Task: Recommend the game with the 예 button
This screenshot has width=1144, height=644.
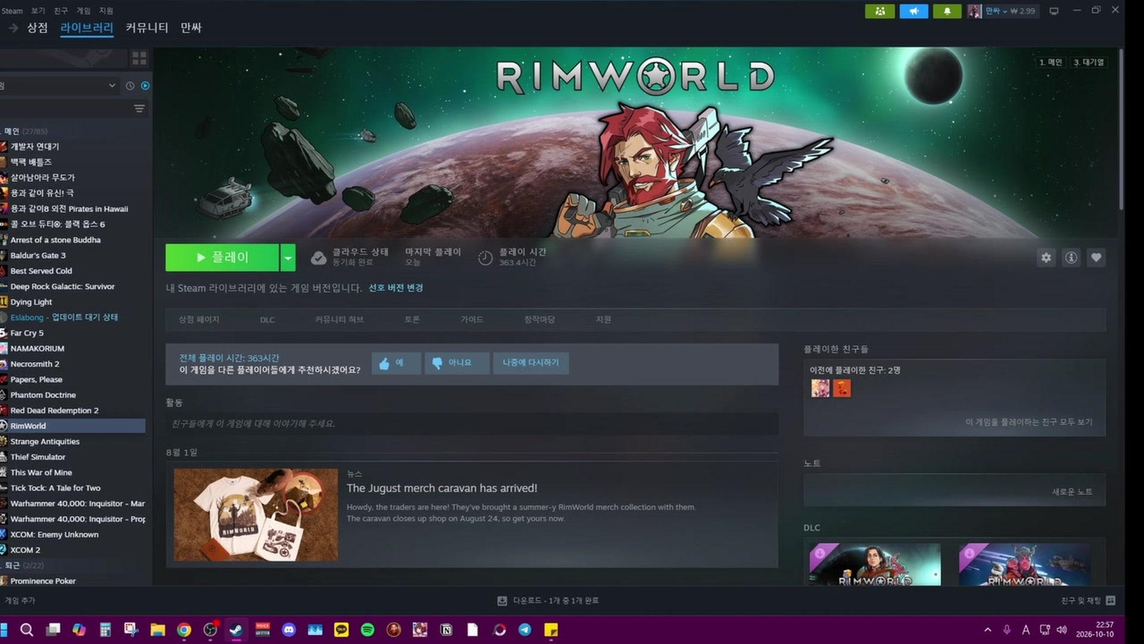Action: point(396,363)
